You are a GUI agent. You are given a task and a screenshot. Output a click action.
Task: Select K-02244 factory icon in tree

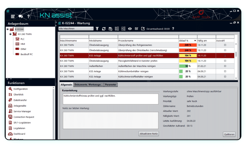(x=12, y=29)
